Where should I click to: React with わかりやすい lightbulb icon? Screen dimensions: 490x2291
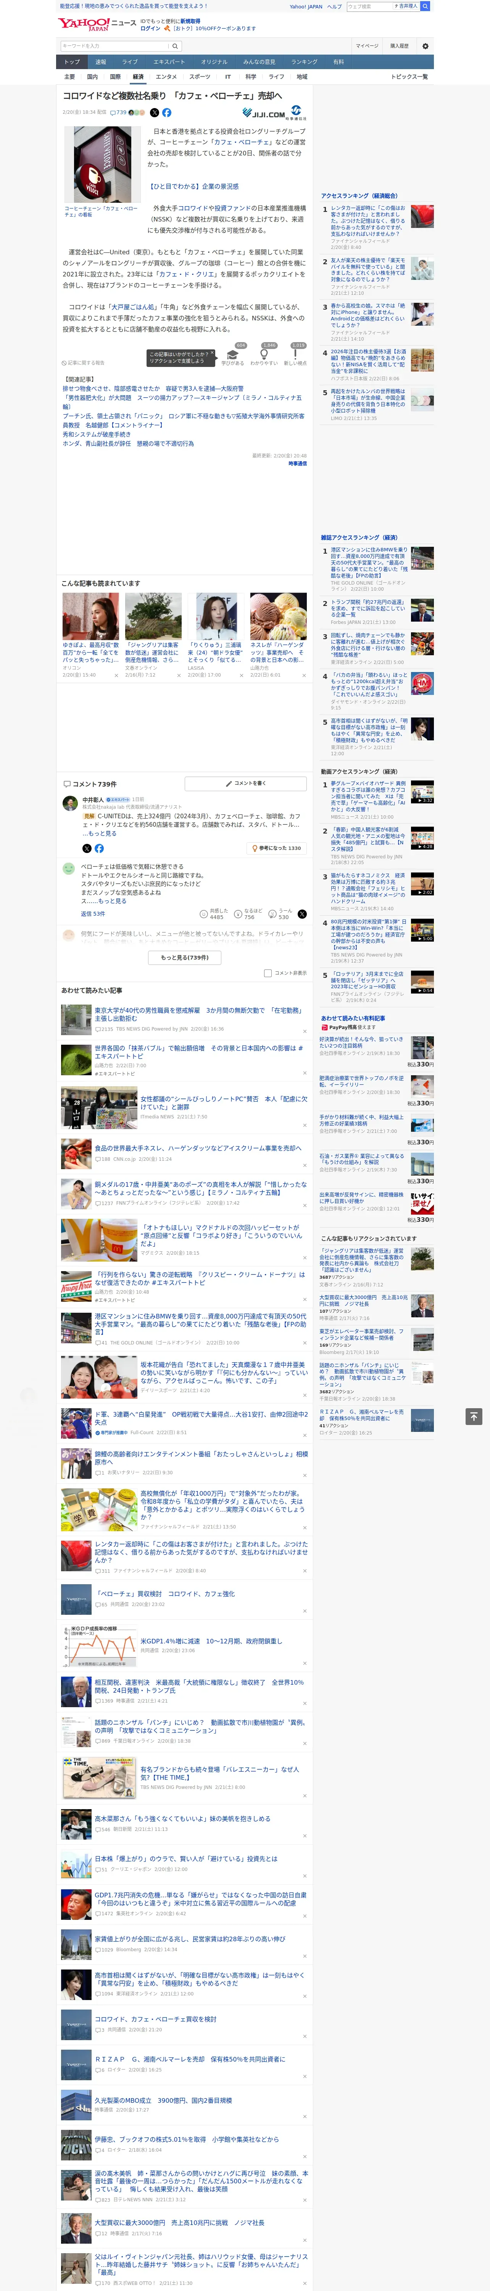(264, 355)
